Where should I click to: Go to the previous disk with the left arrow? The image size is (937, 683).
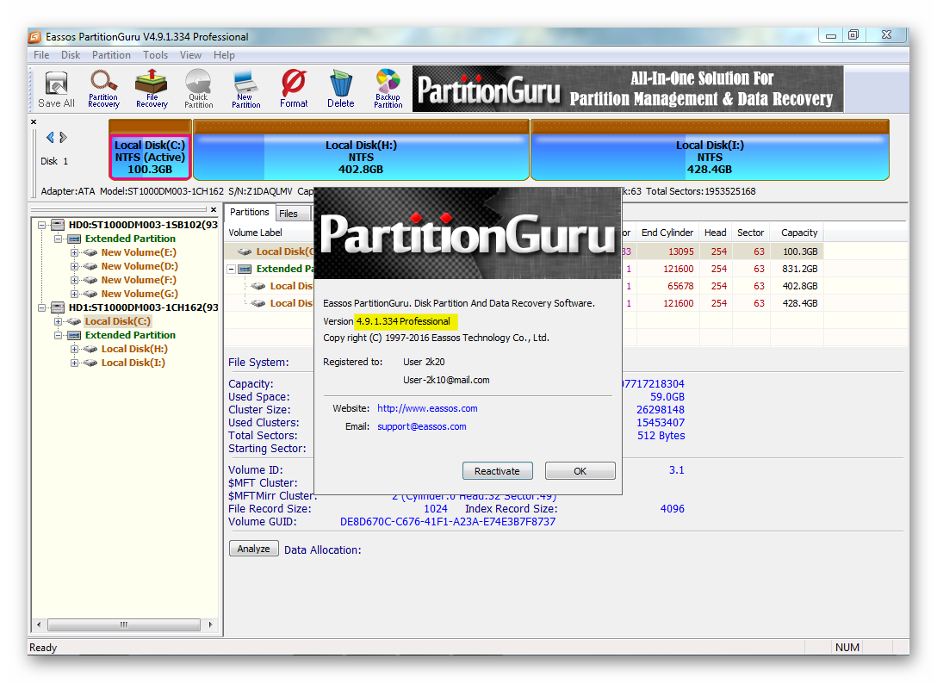50,138
